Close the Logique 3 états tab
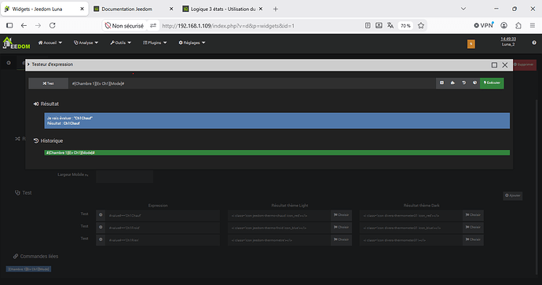This screenshot has height=285, width=542. click(261, 9)
